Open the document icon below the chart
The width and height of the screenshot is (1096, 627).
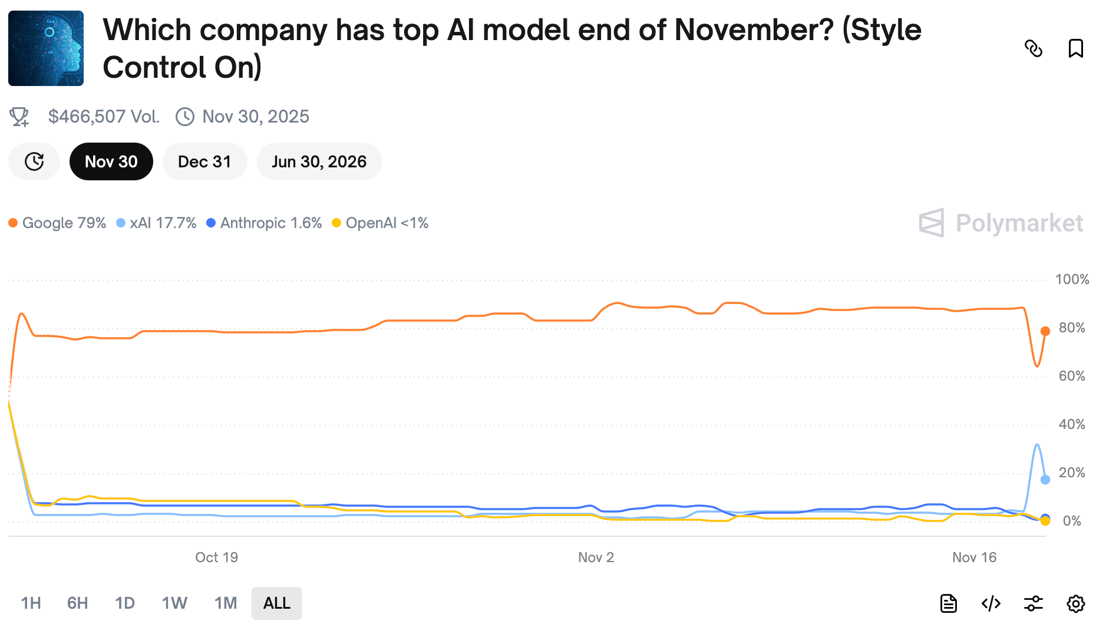click(x=949, y=603)
